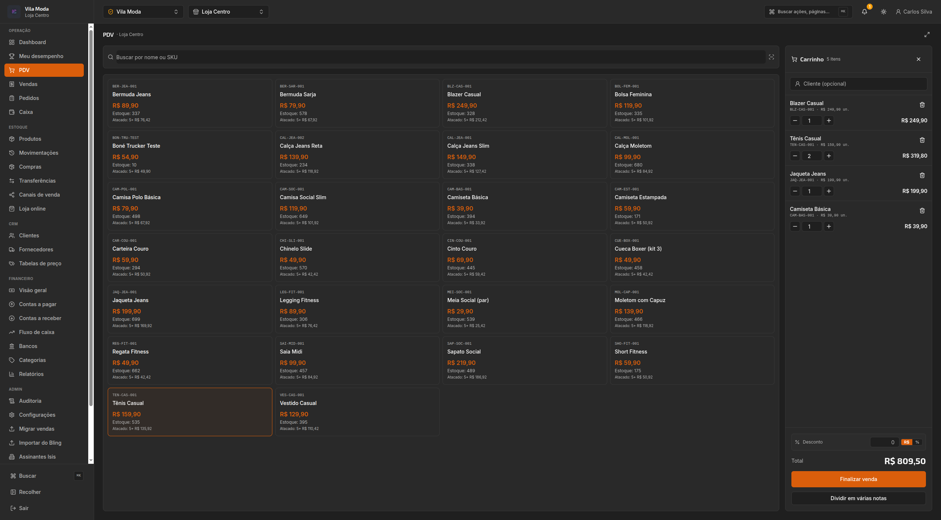Open Carlos Silva user menu
The image size is (941, 520).
(x=914, y=12)
